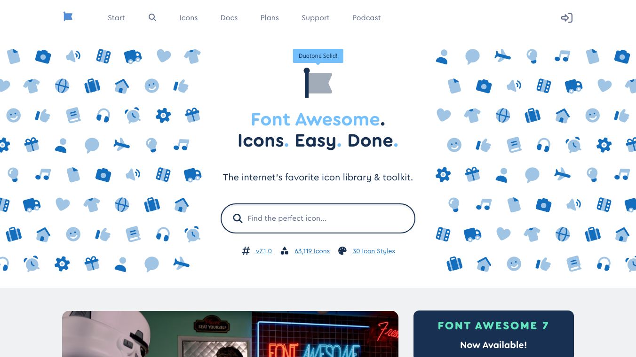This screenshot has width=636, height=357.
Task: Focus the Find the perfect icon field
Action: coord(318,218)
